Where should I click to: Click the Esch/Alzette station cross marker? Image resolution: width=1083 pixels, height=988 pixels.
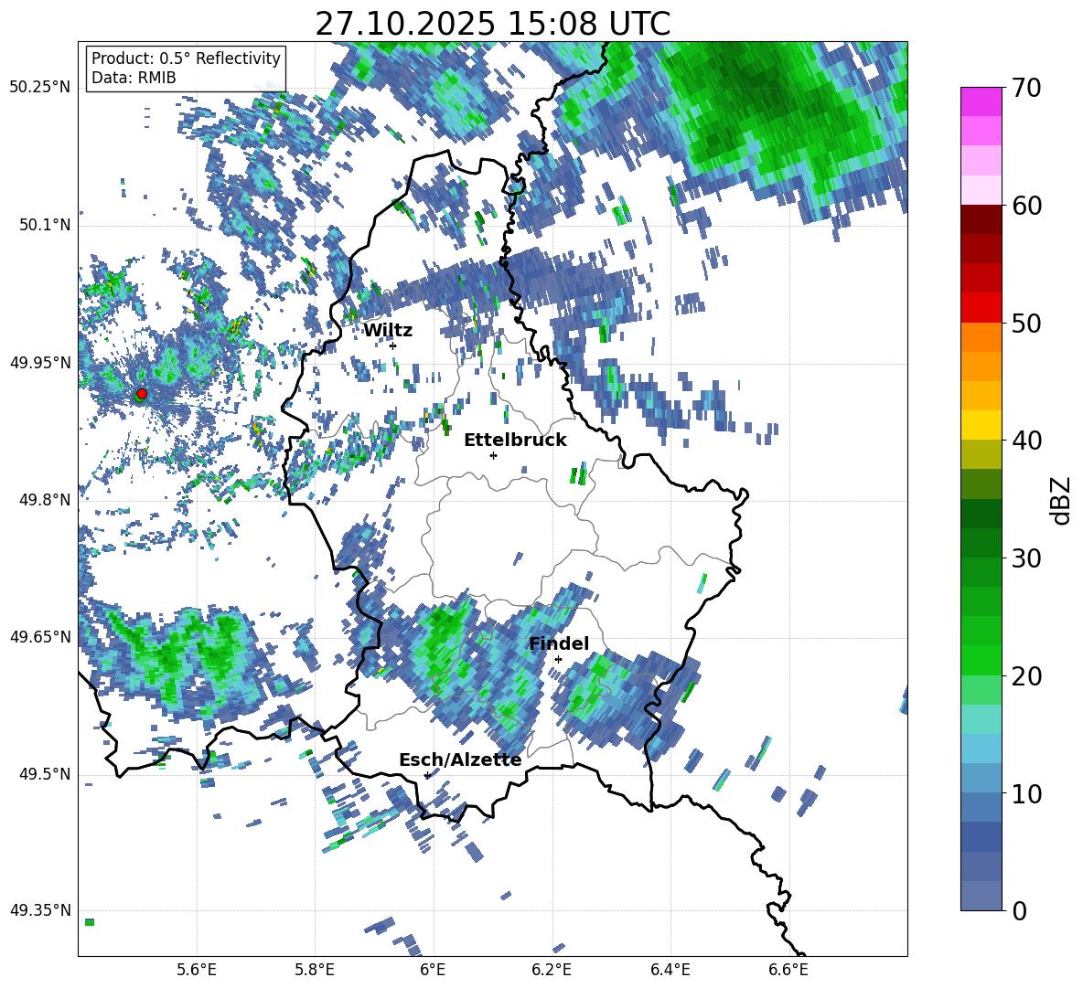(427, 775)
